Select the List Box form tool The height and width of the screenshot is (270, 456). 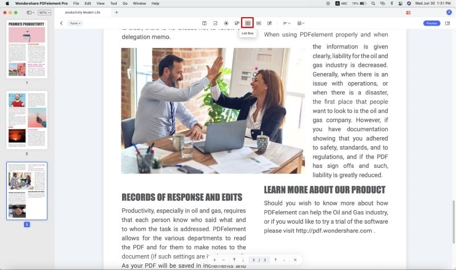tap(247, 23)
